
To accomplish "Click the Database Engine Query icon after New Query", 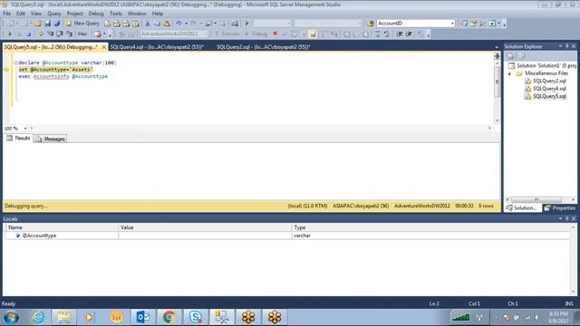I will pyautogui.click(x=107, y=24).
